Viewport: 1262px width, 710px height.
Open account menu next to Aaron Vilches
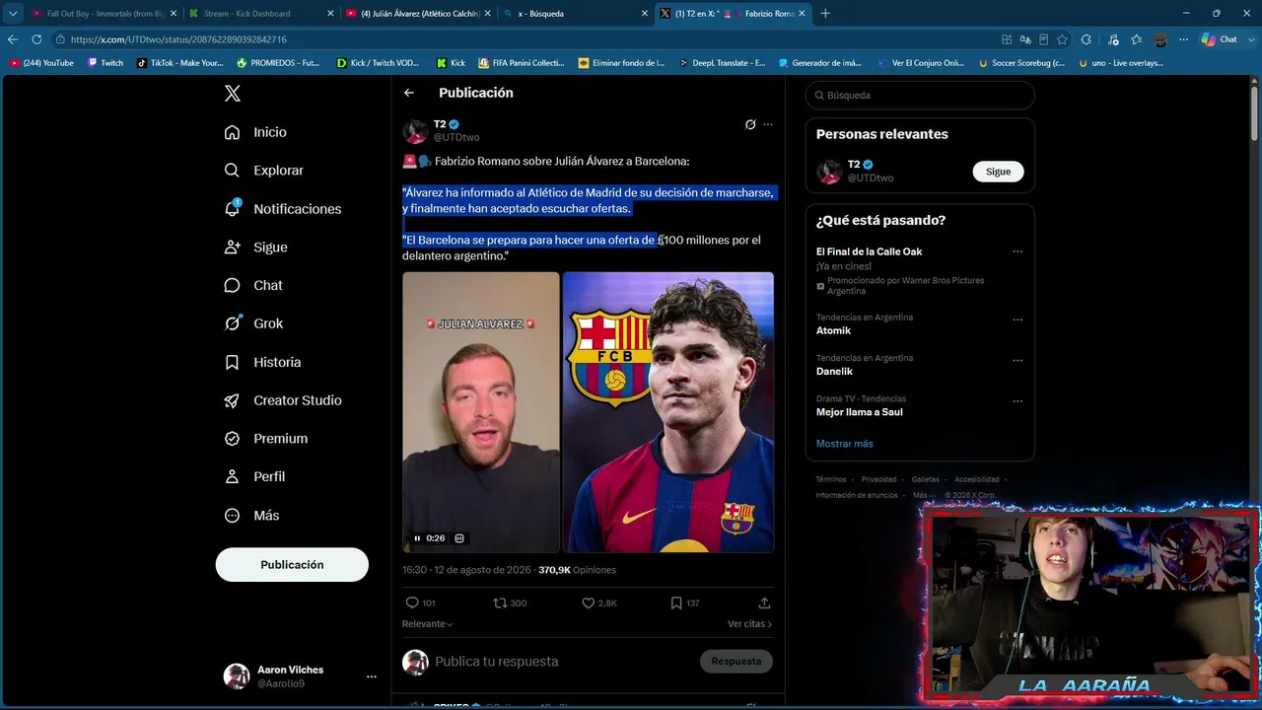372,676
